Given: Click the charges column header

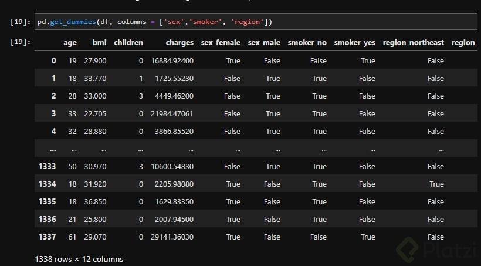Looking at the screenshot, I should click(179, 43).
